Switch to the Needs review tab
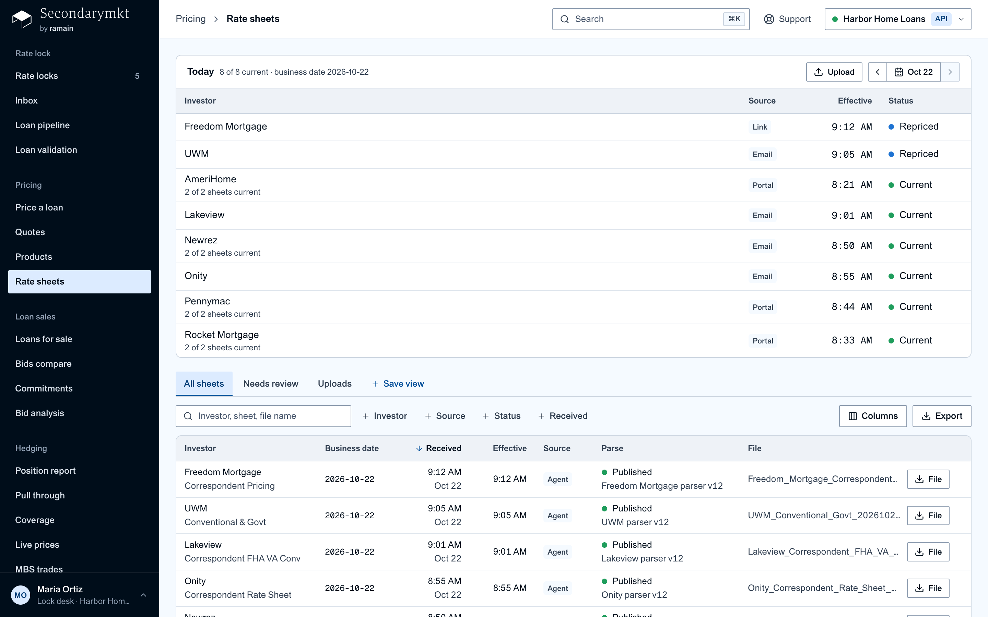Screen dimensions: 988x617 [271, 384]
